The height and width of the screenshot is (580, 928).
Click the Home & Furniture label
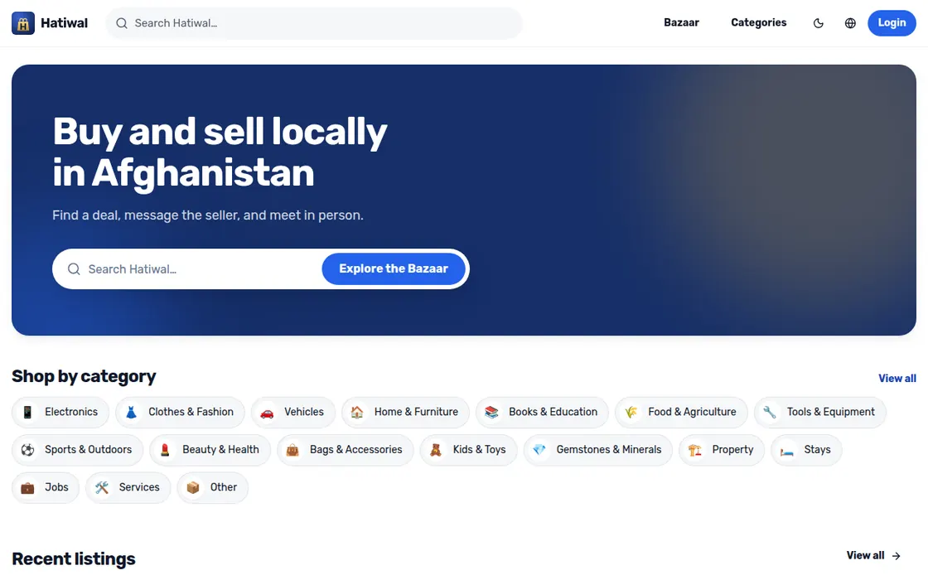416,412
